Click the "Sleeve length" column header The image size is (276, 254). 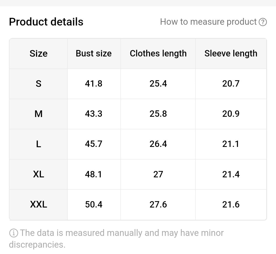231,54
